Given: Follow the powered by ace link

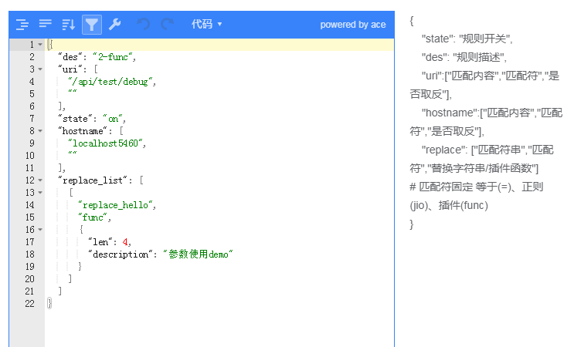Looking at the screenshot, I should [353, 25].
